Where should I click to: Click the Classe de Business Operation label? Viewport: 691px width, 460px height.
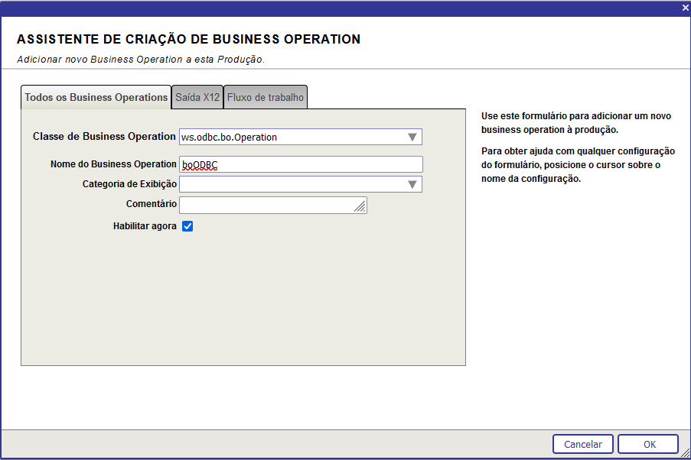coord(104,137)
